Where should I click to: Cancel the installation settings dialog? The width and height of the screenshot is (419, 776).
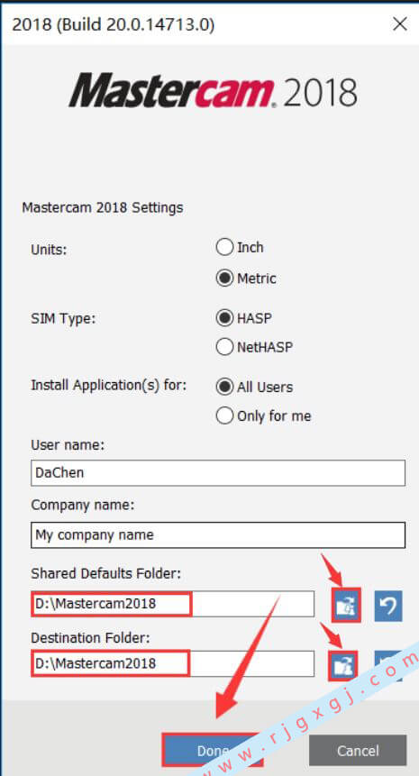(358, 750)
